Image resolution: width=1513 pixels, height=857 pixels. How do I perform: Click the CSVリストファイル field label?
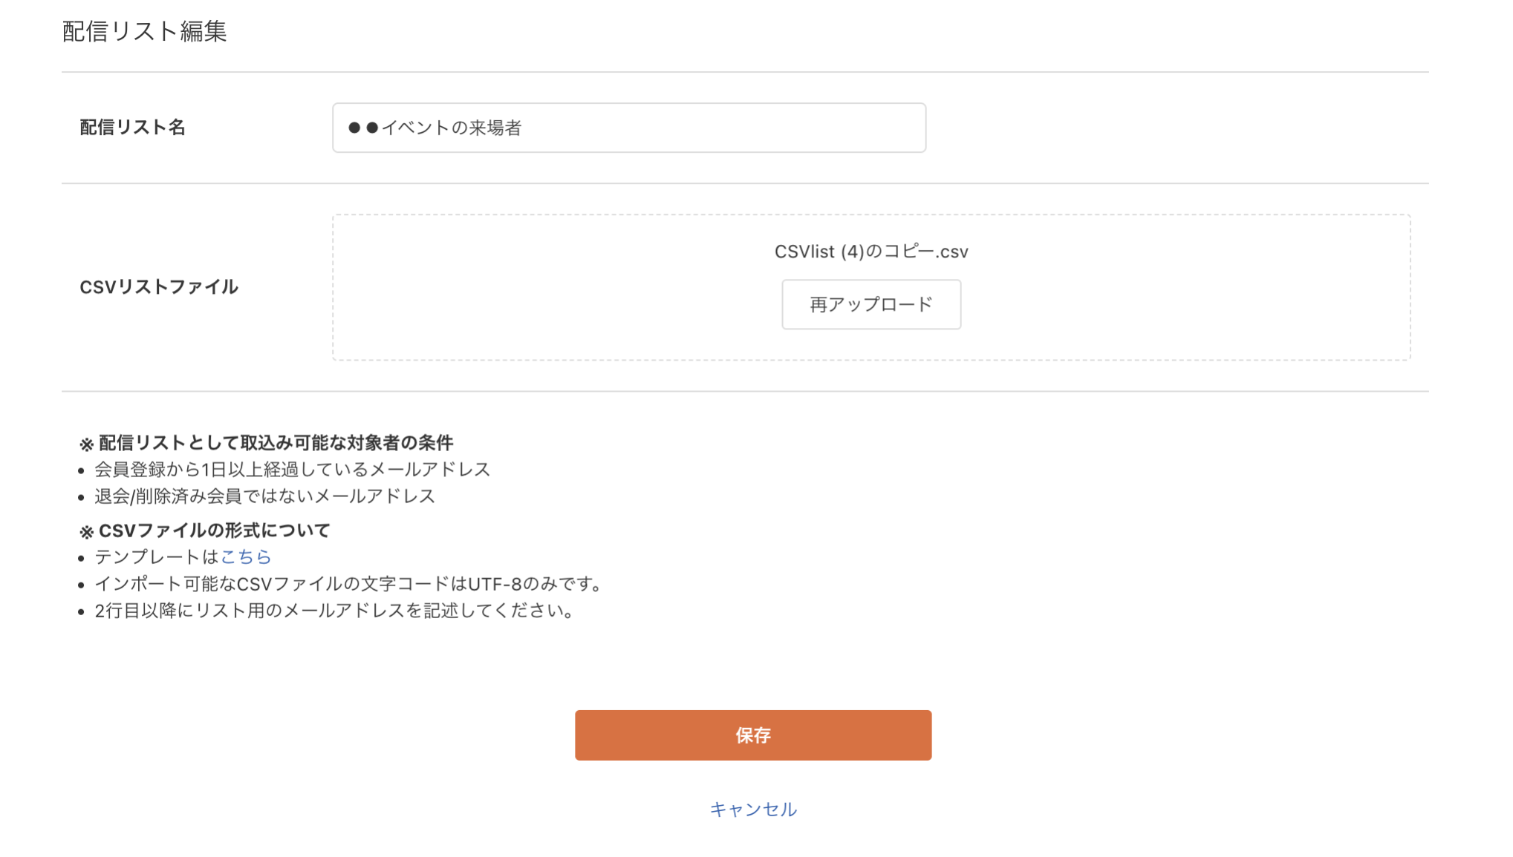click(x=159, y=286)
